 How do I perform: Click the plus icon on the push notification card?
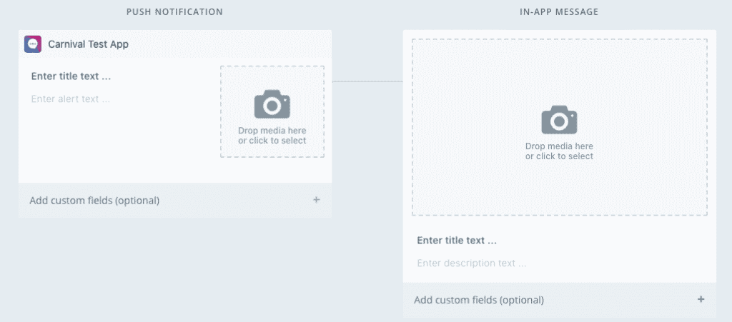click(317, 200)
